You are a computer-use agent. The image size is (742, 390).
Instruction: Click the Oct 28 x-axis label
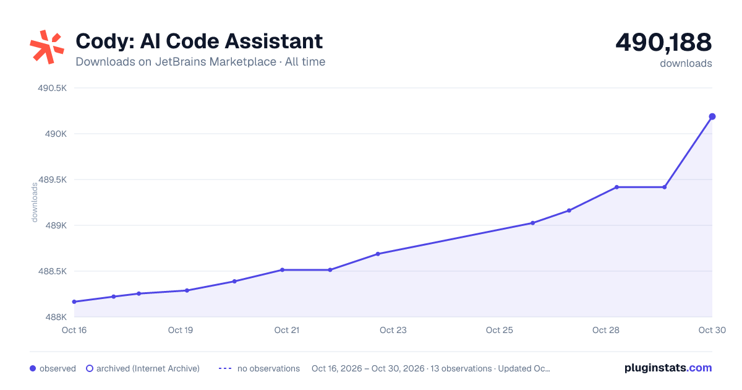pos(606,330)
